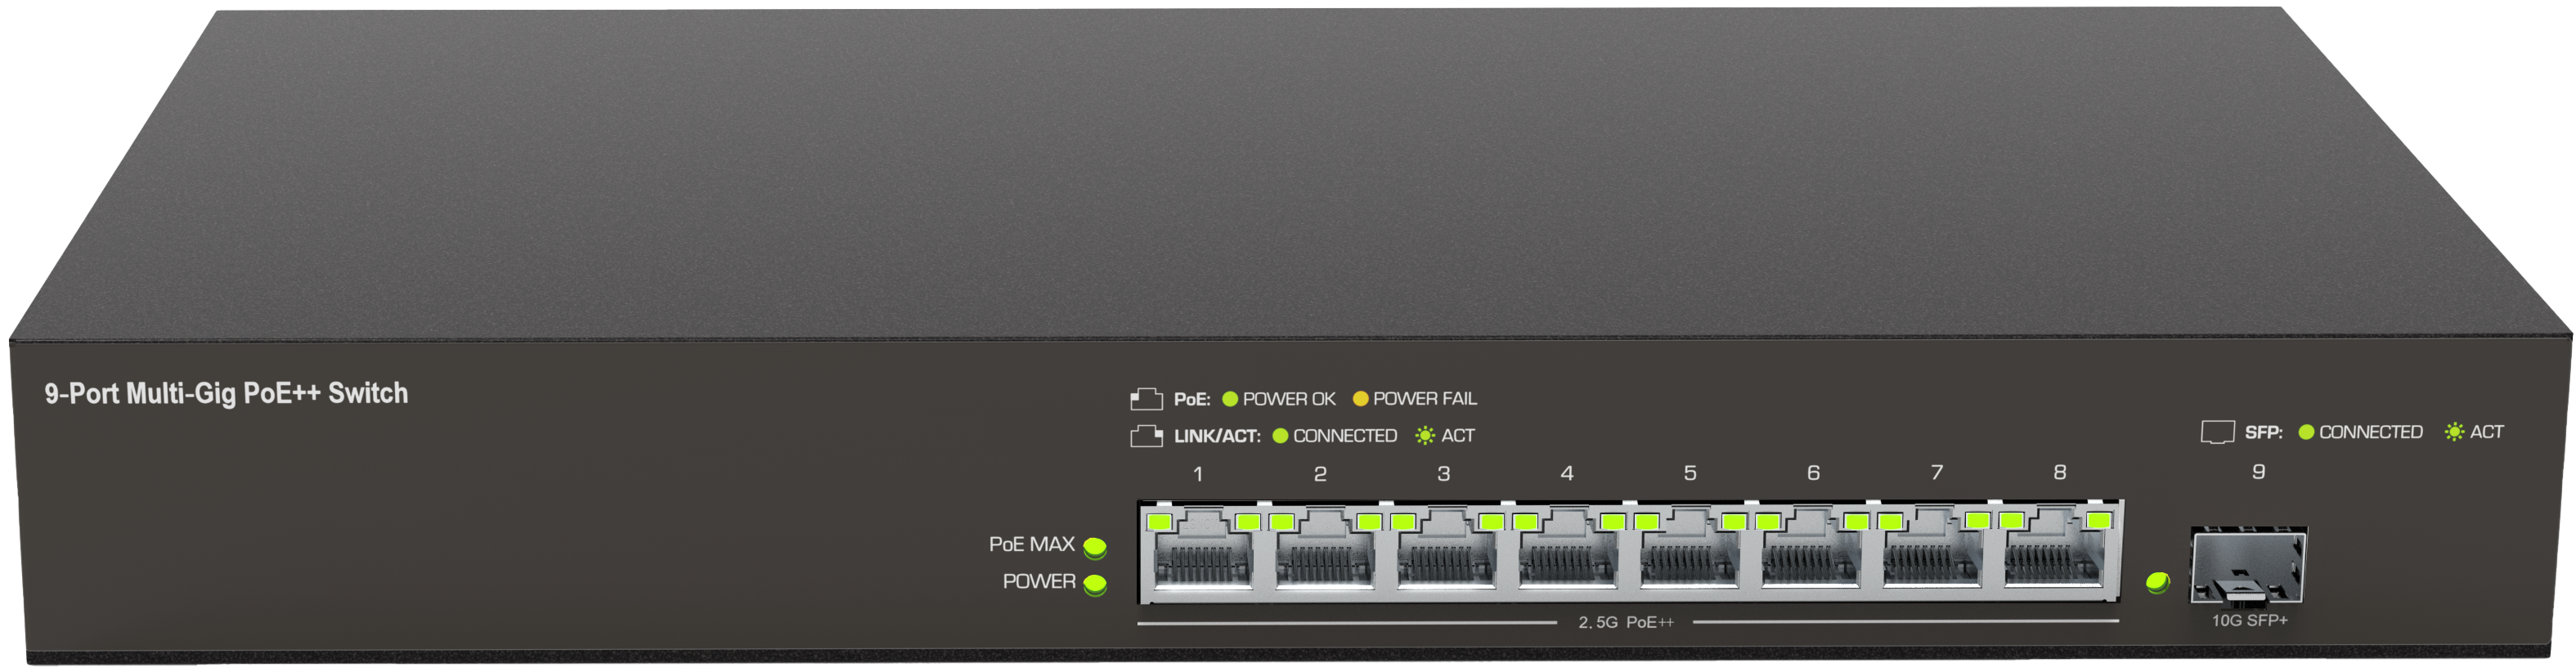This screenshot has width=2576, height=672.
Task: Click the yellow POWER FAIL legend dot
Action: pos(1360,399)
